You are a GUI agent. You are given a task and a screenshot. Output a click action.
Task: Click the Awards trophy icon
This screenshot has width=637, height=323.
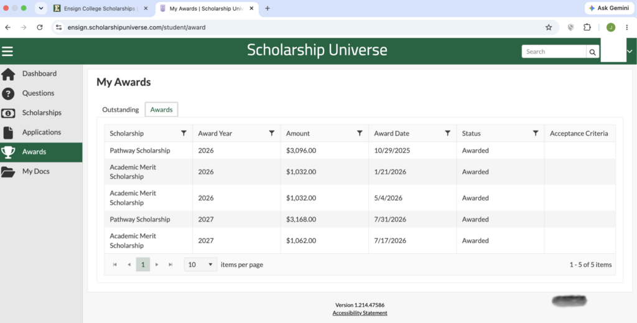point(8,152)
